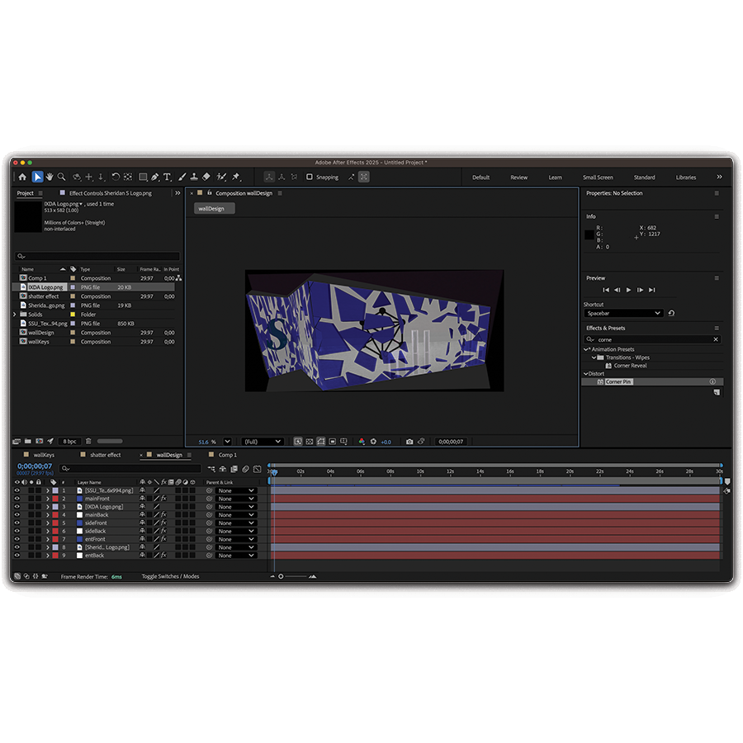
Task: Open the Learn workspace
Action: tap(556, 177)
